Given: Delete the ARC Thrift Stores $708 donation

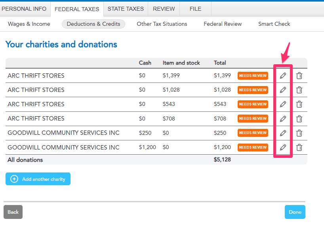Looking at the screenshot, I should pyautogui.click(x=299, y=119).
